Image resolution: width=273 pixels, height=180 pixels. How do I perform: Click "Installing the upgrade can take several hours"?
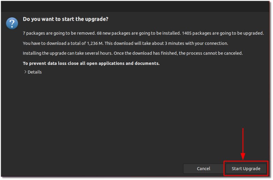pyautogui.click(x=68, y=53)
